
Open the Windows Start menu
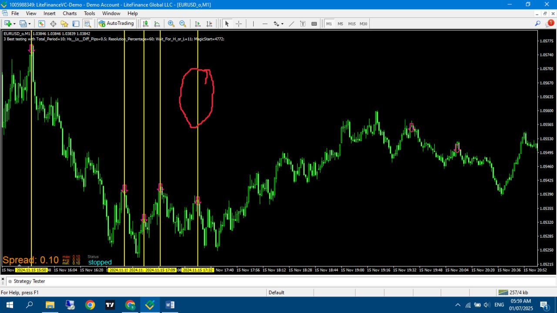tap(9, 305)
